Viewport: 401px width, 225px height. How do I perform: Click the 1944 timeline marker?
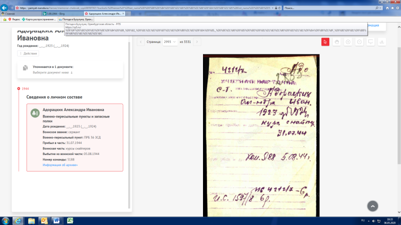click(x=19, y=88)
